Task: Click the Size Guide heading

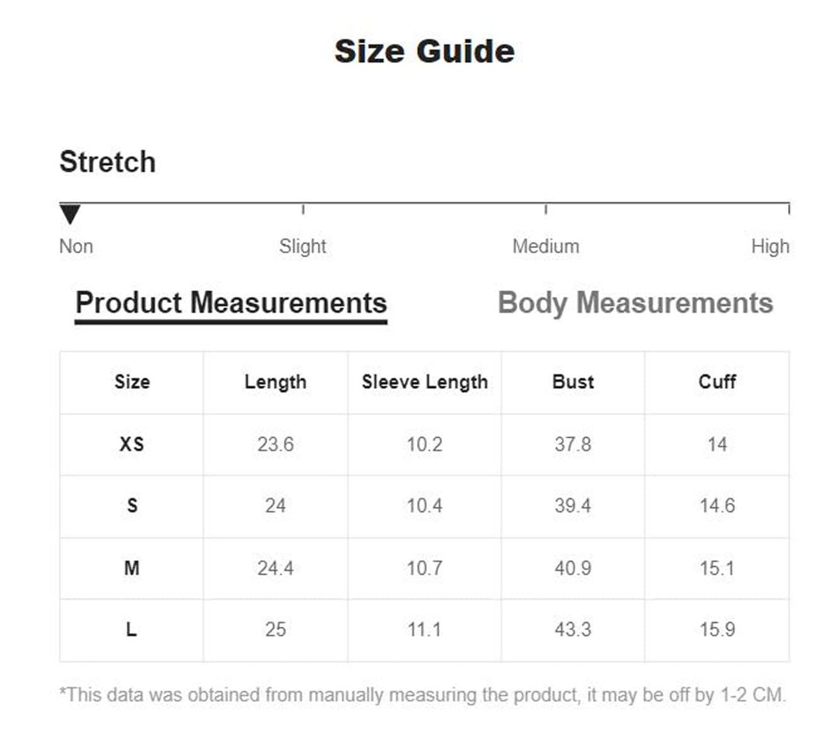Action: pos(424,51)
